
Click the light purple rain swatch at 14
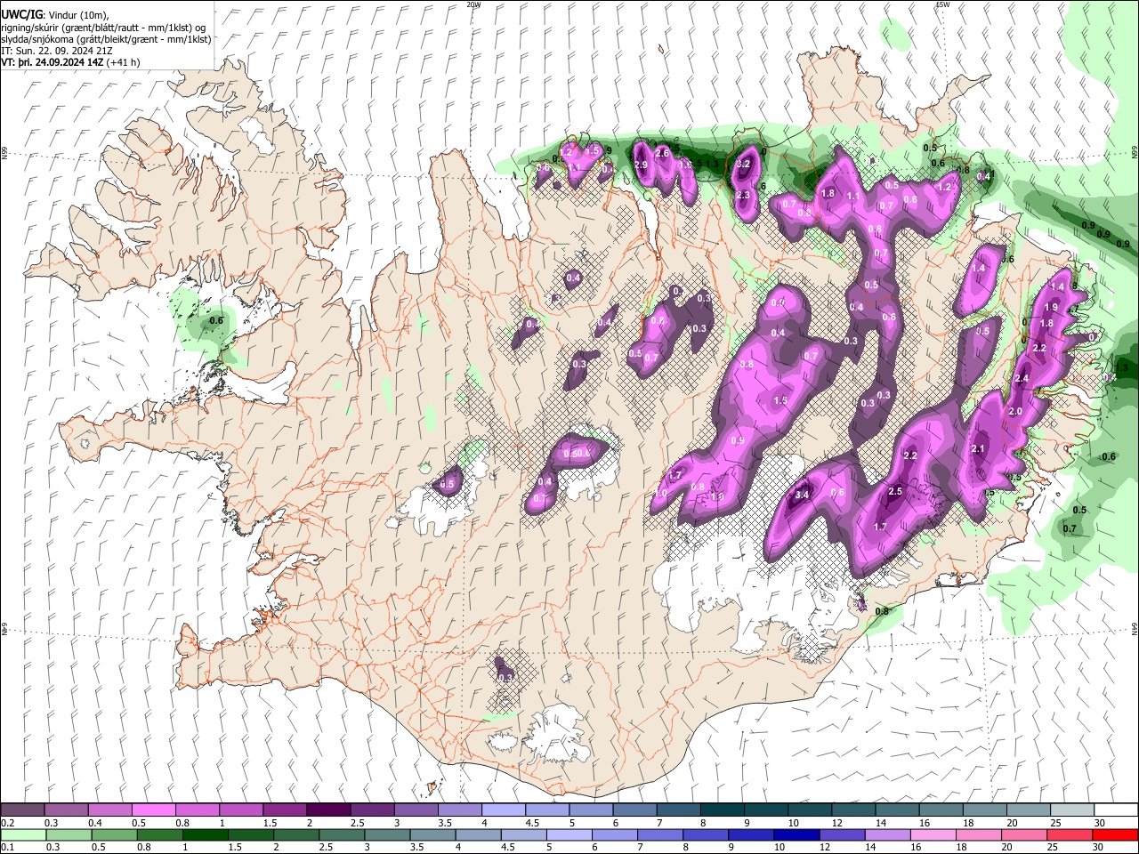coord(888,834)
